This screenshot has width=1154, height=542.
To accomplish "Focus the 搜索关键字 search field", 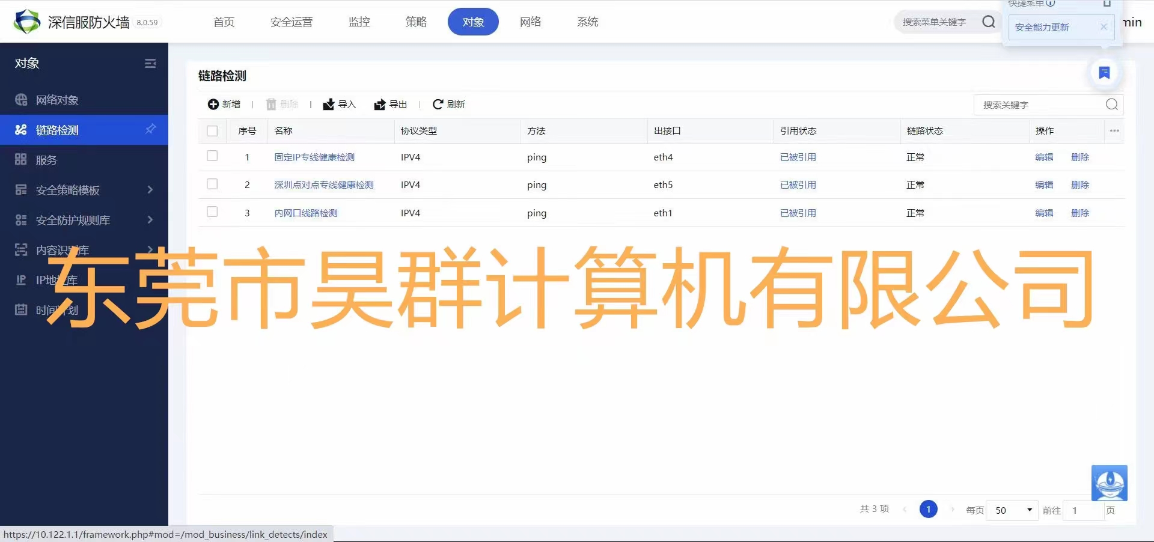I will pos(1040,105).
